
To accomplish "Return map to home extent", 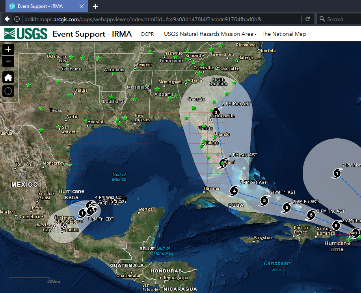I will pyautogui.click(x=8, y=77).
